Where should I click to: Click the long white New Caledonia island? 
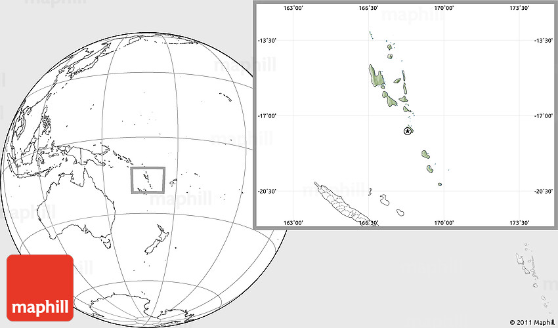point(340,202)
